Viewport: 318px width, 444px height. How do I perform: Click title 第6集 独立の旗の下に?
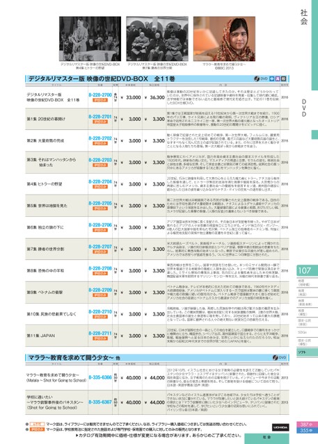(x=45, y=227)
